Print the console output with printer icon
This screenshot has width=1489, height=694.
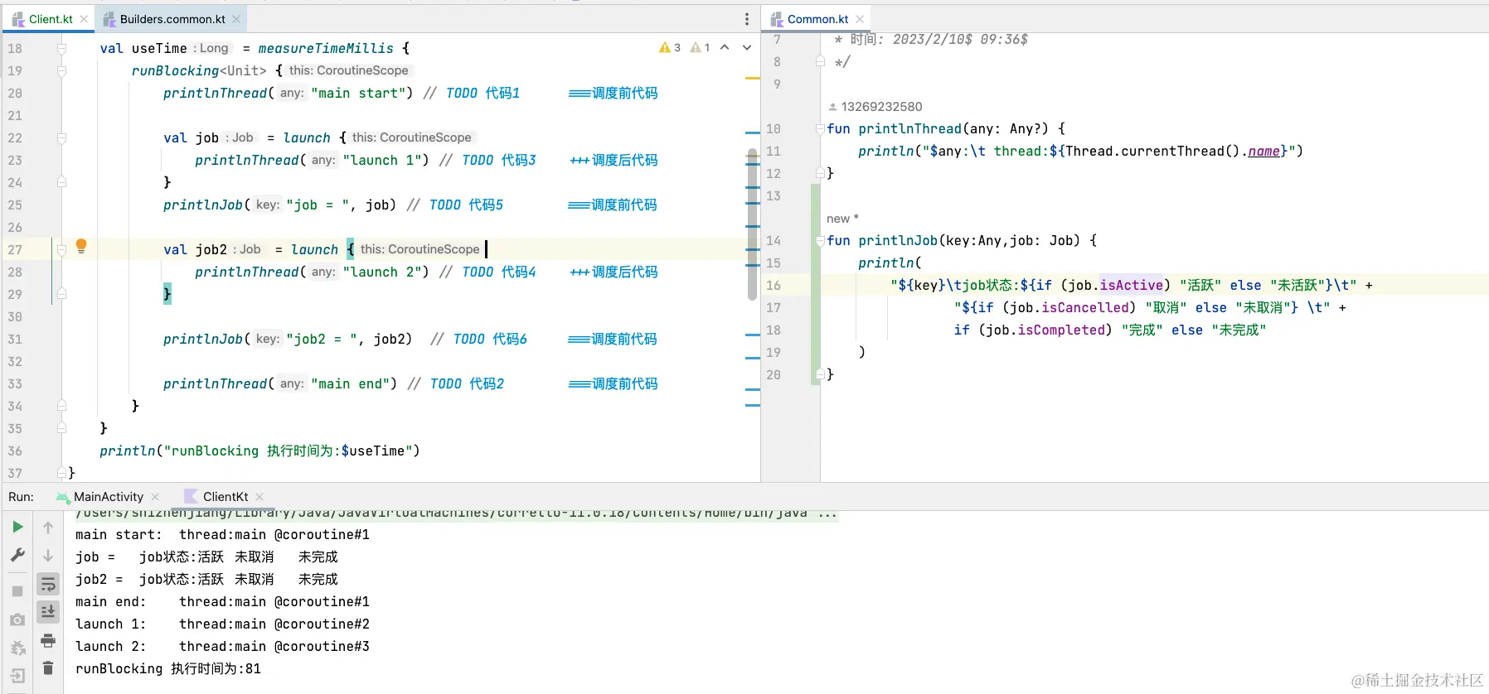click(48, 640)
